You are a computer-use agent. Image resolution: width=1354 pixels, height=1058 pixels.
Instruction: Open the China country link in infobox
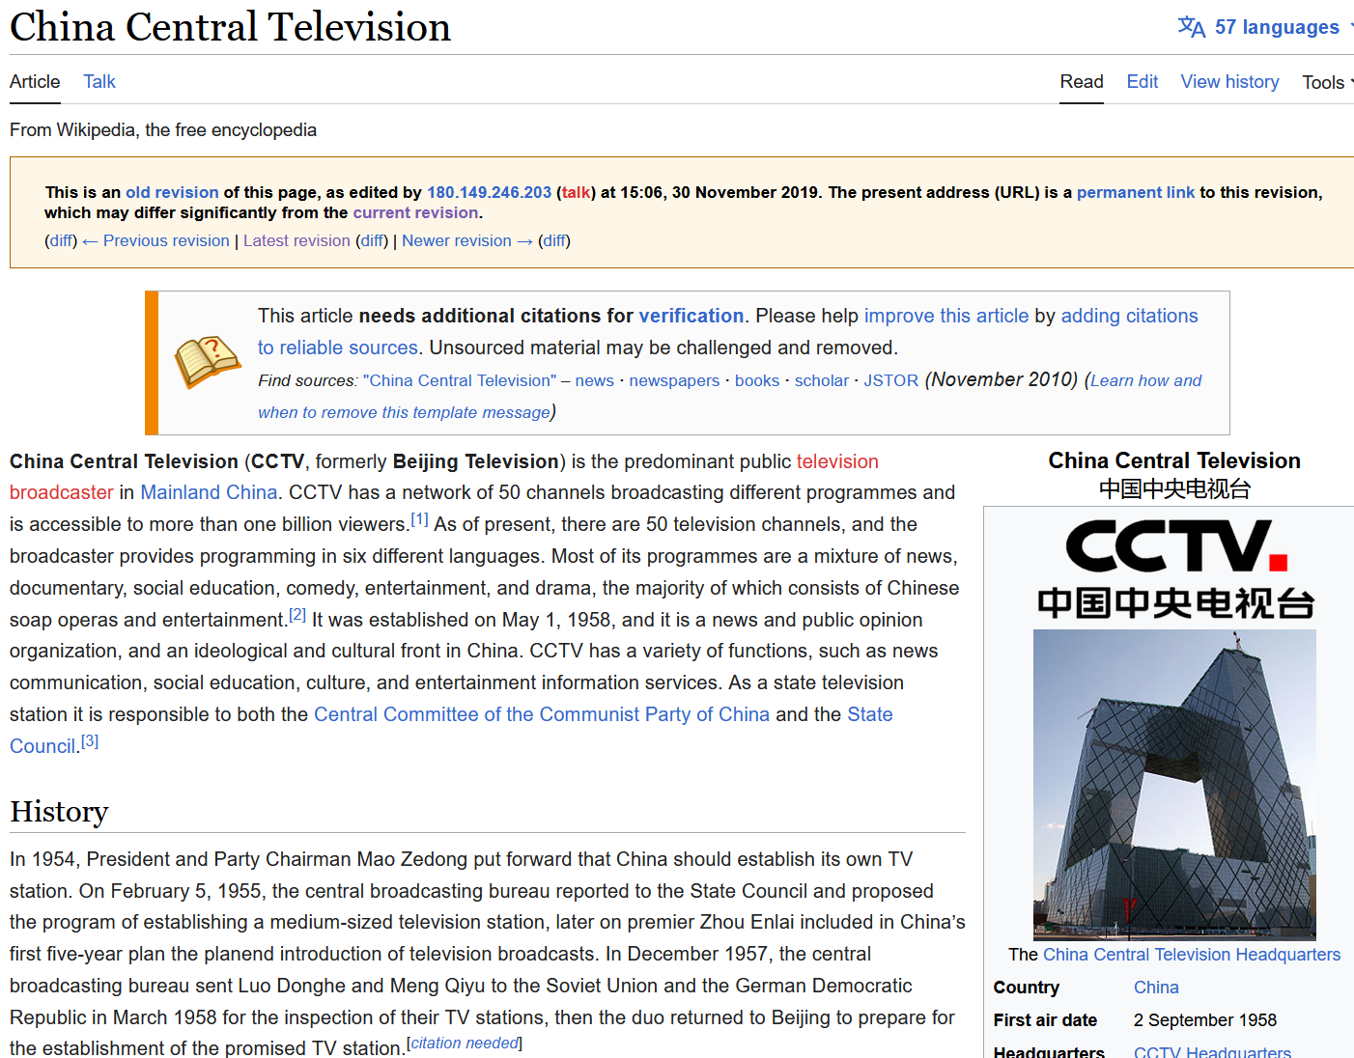tap(1156, 988)
